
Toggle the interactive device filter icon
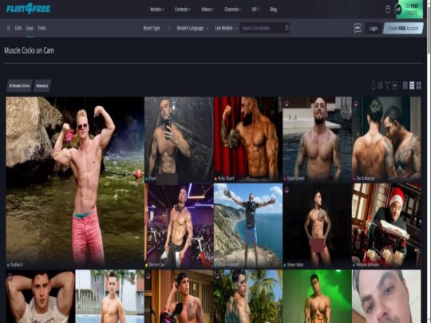(380, 85)
